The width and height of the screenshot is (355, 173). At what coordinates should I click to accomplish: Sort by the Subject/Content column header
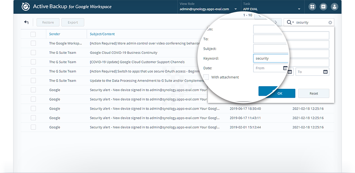[x=102, y=34]
